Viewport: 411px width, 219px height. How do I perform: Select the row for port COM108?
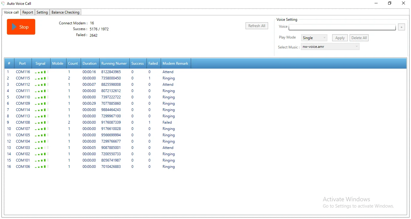(x=23, y=122)
